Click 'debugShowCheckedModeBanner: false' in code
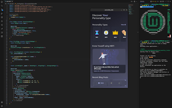This screenshot has width=172, height=108. click(x=25, y=31)
